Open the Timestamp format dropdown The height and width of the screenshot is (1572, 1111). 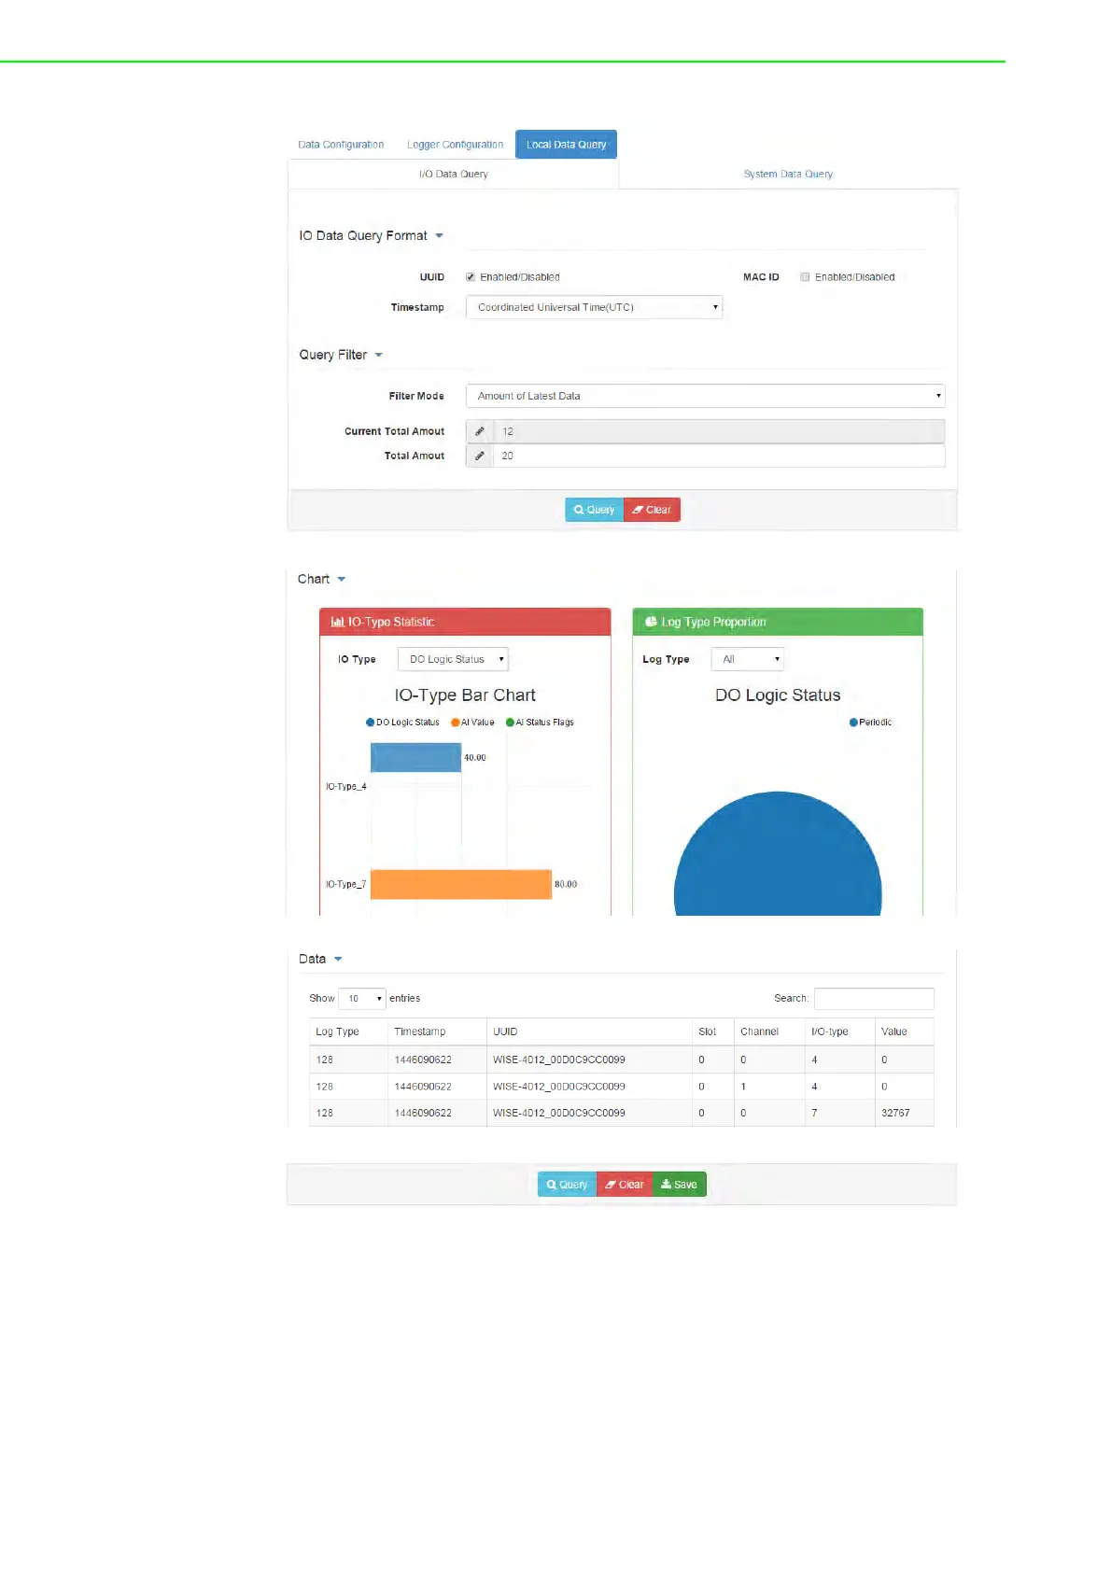[x=594, y=307]
